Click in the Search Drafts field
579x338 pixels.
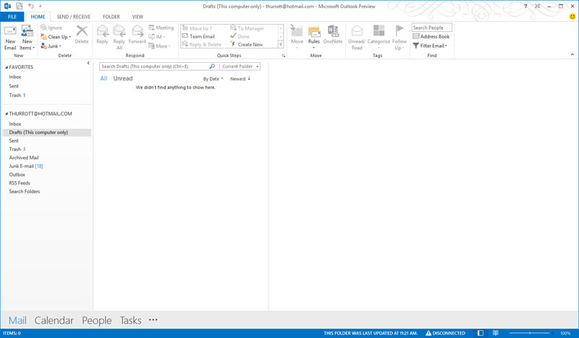154,67
